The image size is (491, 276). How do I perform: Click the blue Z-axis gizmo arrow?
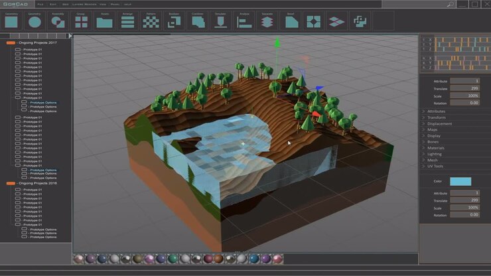(319, 88)
